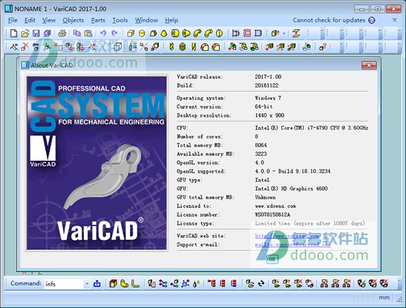Click the Copy icon in top toolbar

pyautogui.click(x=76, y=33)
